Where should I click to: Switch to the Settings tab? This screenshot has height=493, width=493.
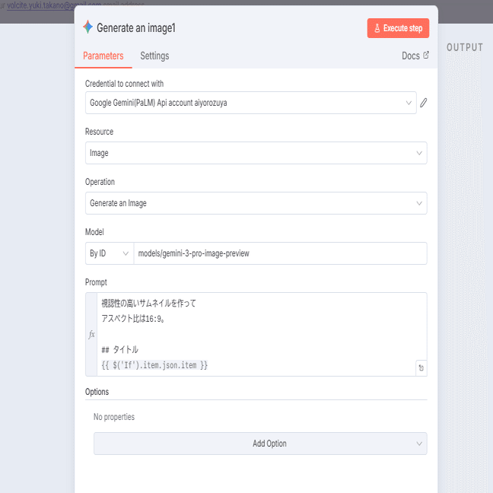tap(154, 56)
